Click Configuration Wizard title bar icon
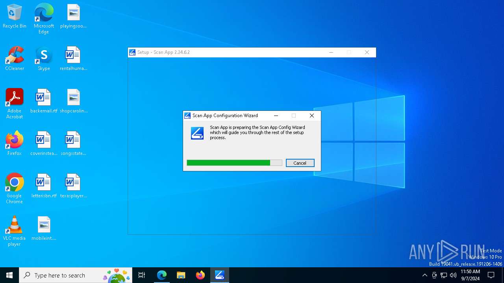 tap(187, 116)
